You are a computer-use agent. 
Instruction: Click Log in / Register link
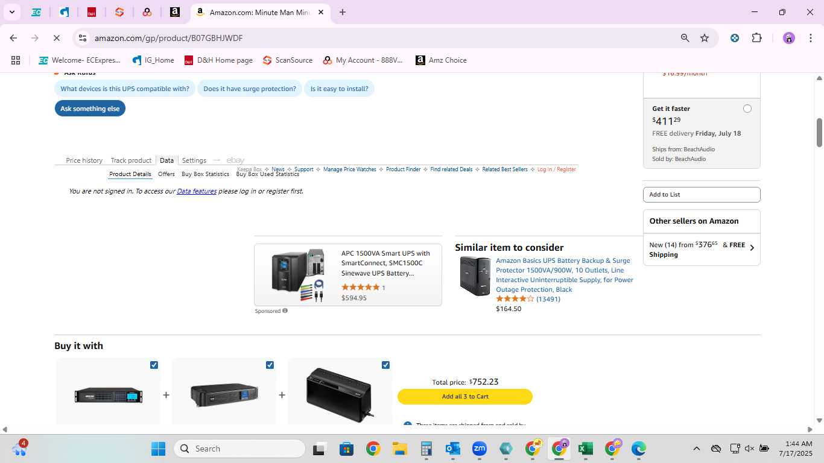point(556,169)
